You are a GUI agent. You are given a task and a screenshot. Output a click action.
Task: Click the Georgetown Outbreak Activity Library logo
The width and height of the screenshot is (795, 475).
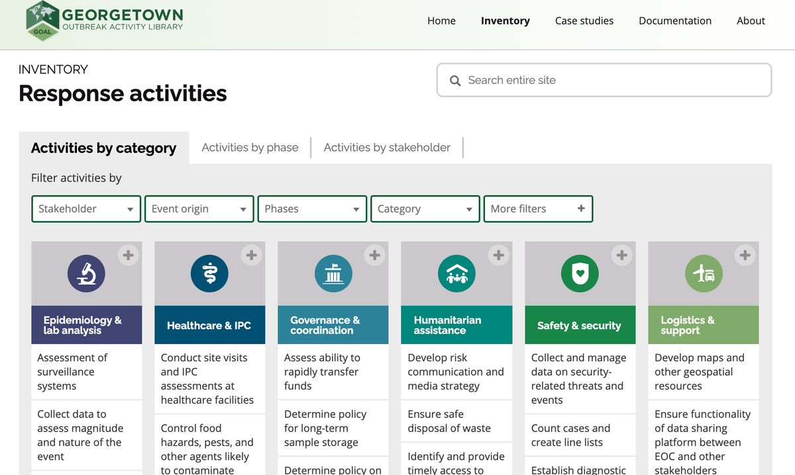[105, 21]
